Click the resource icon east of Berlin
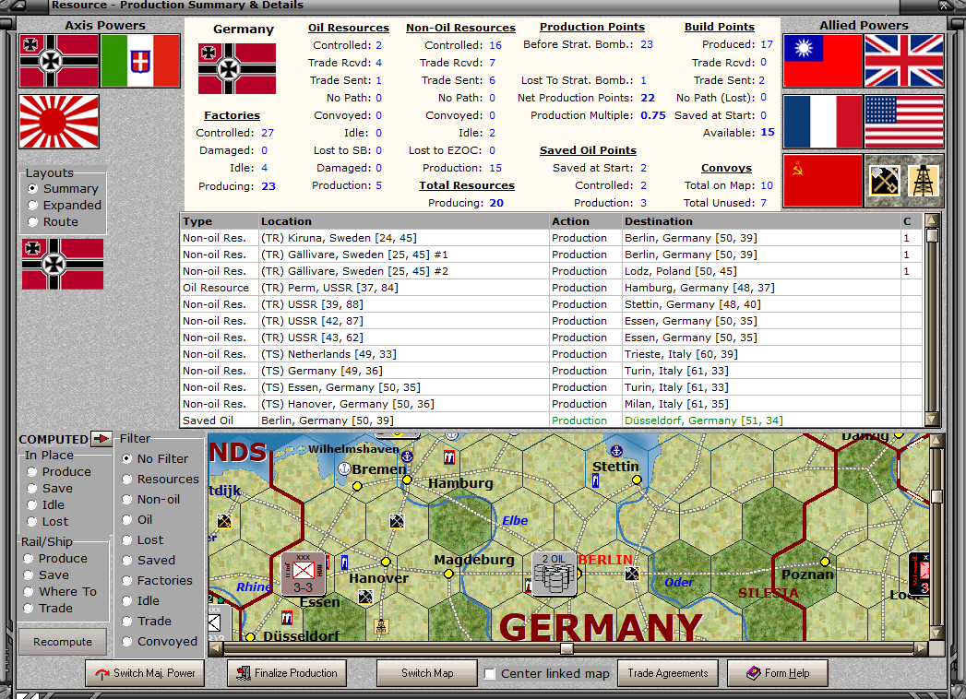This screenshot has height=699, width=966. click(631, 574)
